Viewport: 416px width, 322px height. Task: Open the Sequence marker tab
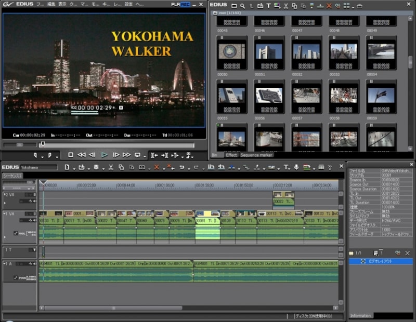point(256,155)
